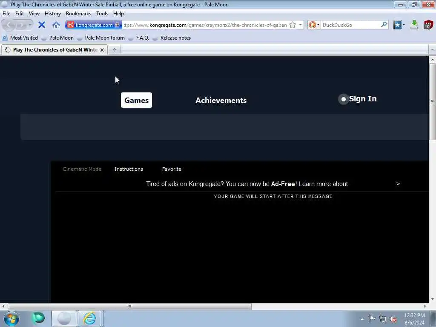Click the Action Center flag icon

372,318
